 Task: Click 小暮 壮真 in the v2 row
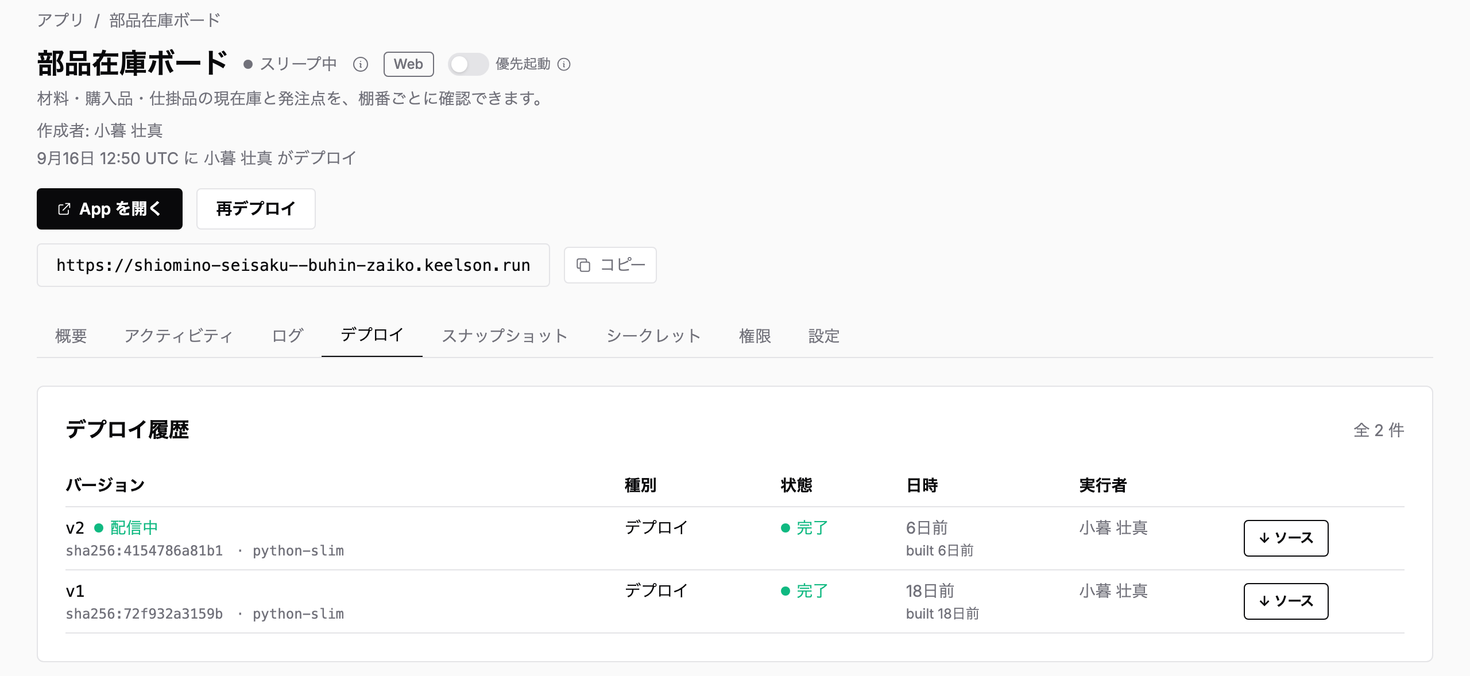(1113, 528)
